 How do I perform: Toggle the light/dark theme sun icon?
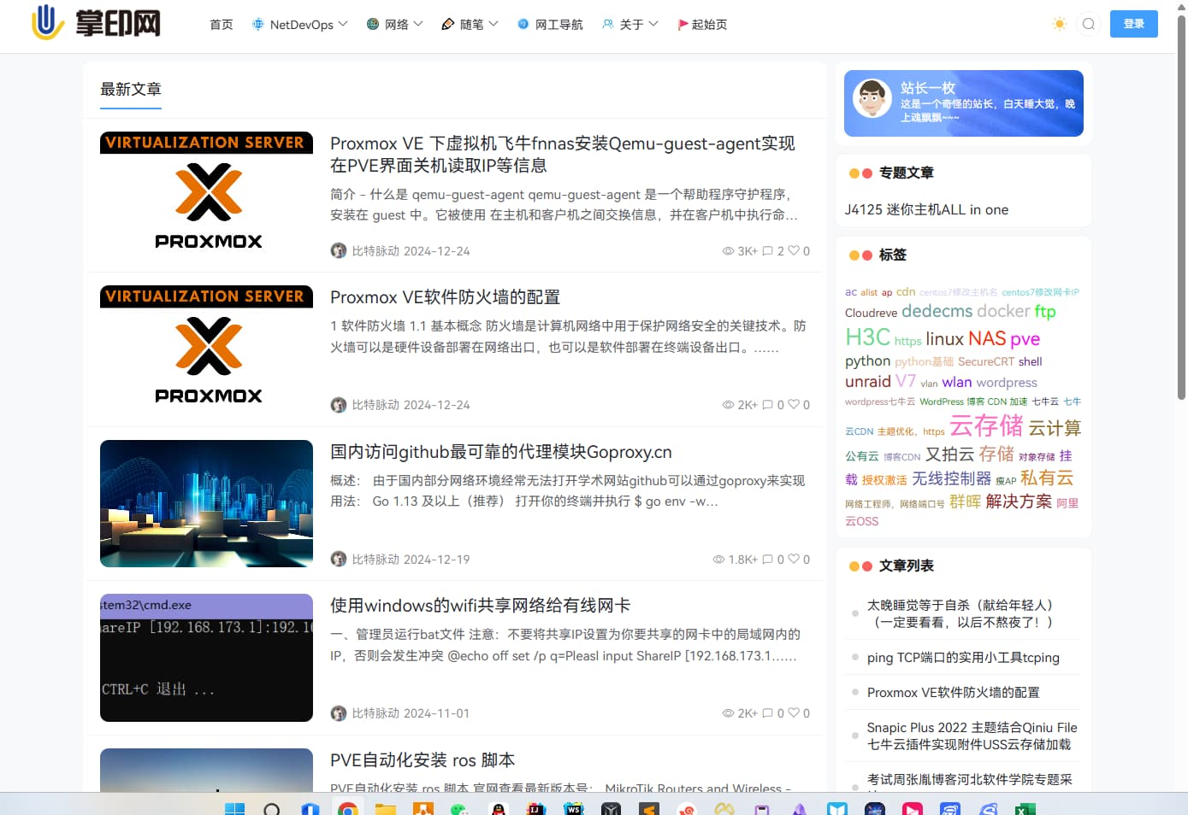1059,24
